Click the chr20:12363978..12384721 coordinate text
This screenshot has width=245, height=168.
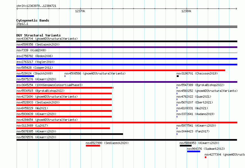(x=36, y=6)
